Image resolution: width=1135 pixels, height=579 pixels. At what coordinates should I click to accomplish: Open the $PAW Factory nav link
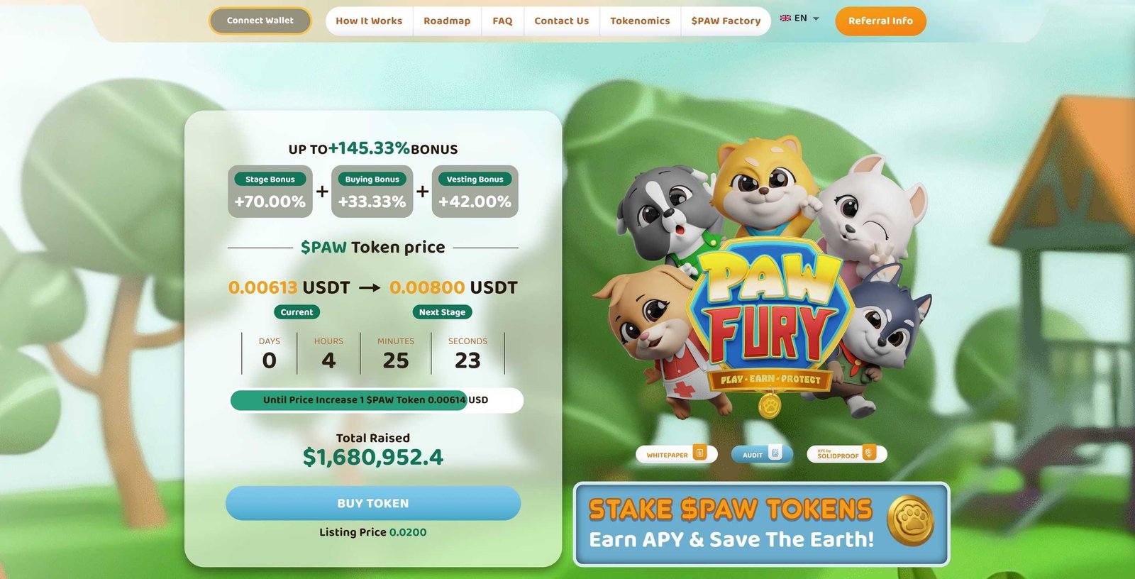tap(726, 21)
